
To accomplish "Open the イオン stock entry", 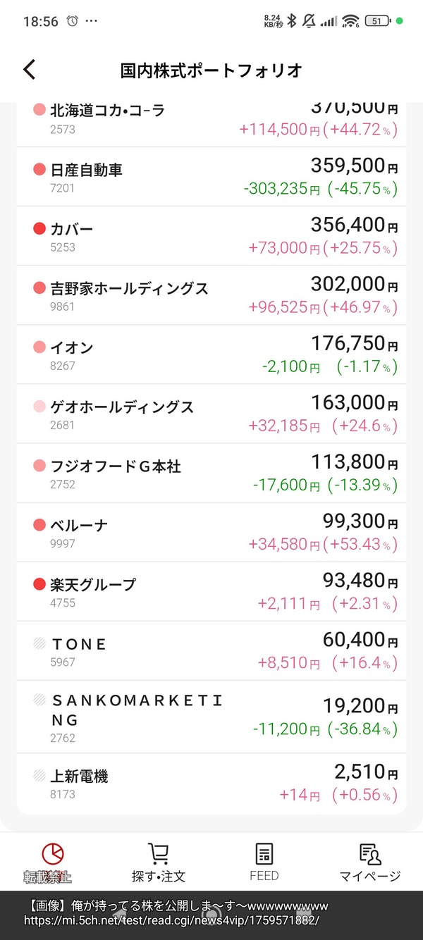I will (211, 354).
